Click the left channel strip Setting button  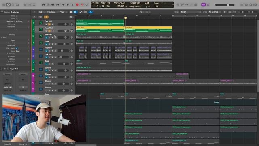pyautogui.click(x=7, y=75)
